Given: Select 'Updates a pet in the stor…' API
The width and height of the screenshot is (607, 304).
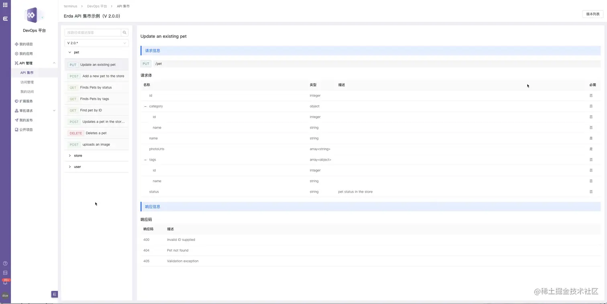Looking at the screenshot, I should click(x=96, y=122).
